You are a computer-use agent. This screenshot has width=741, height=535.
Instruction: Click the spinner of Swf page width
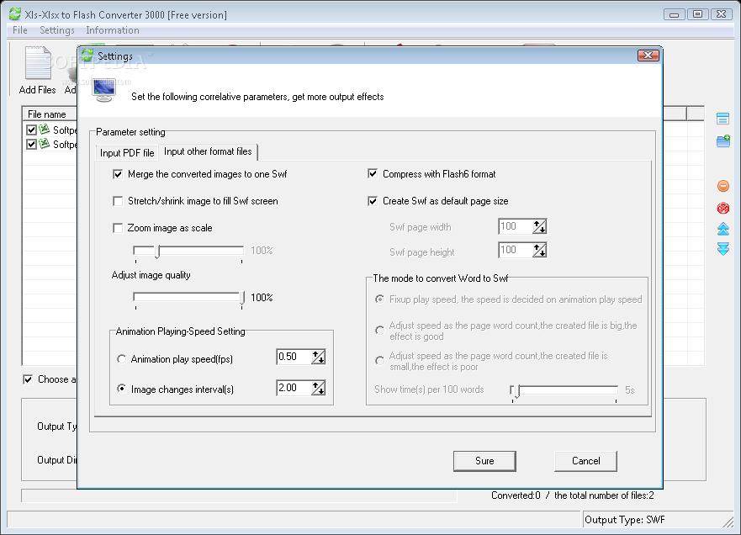540,227
